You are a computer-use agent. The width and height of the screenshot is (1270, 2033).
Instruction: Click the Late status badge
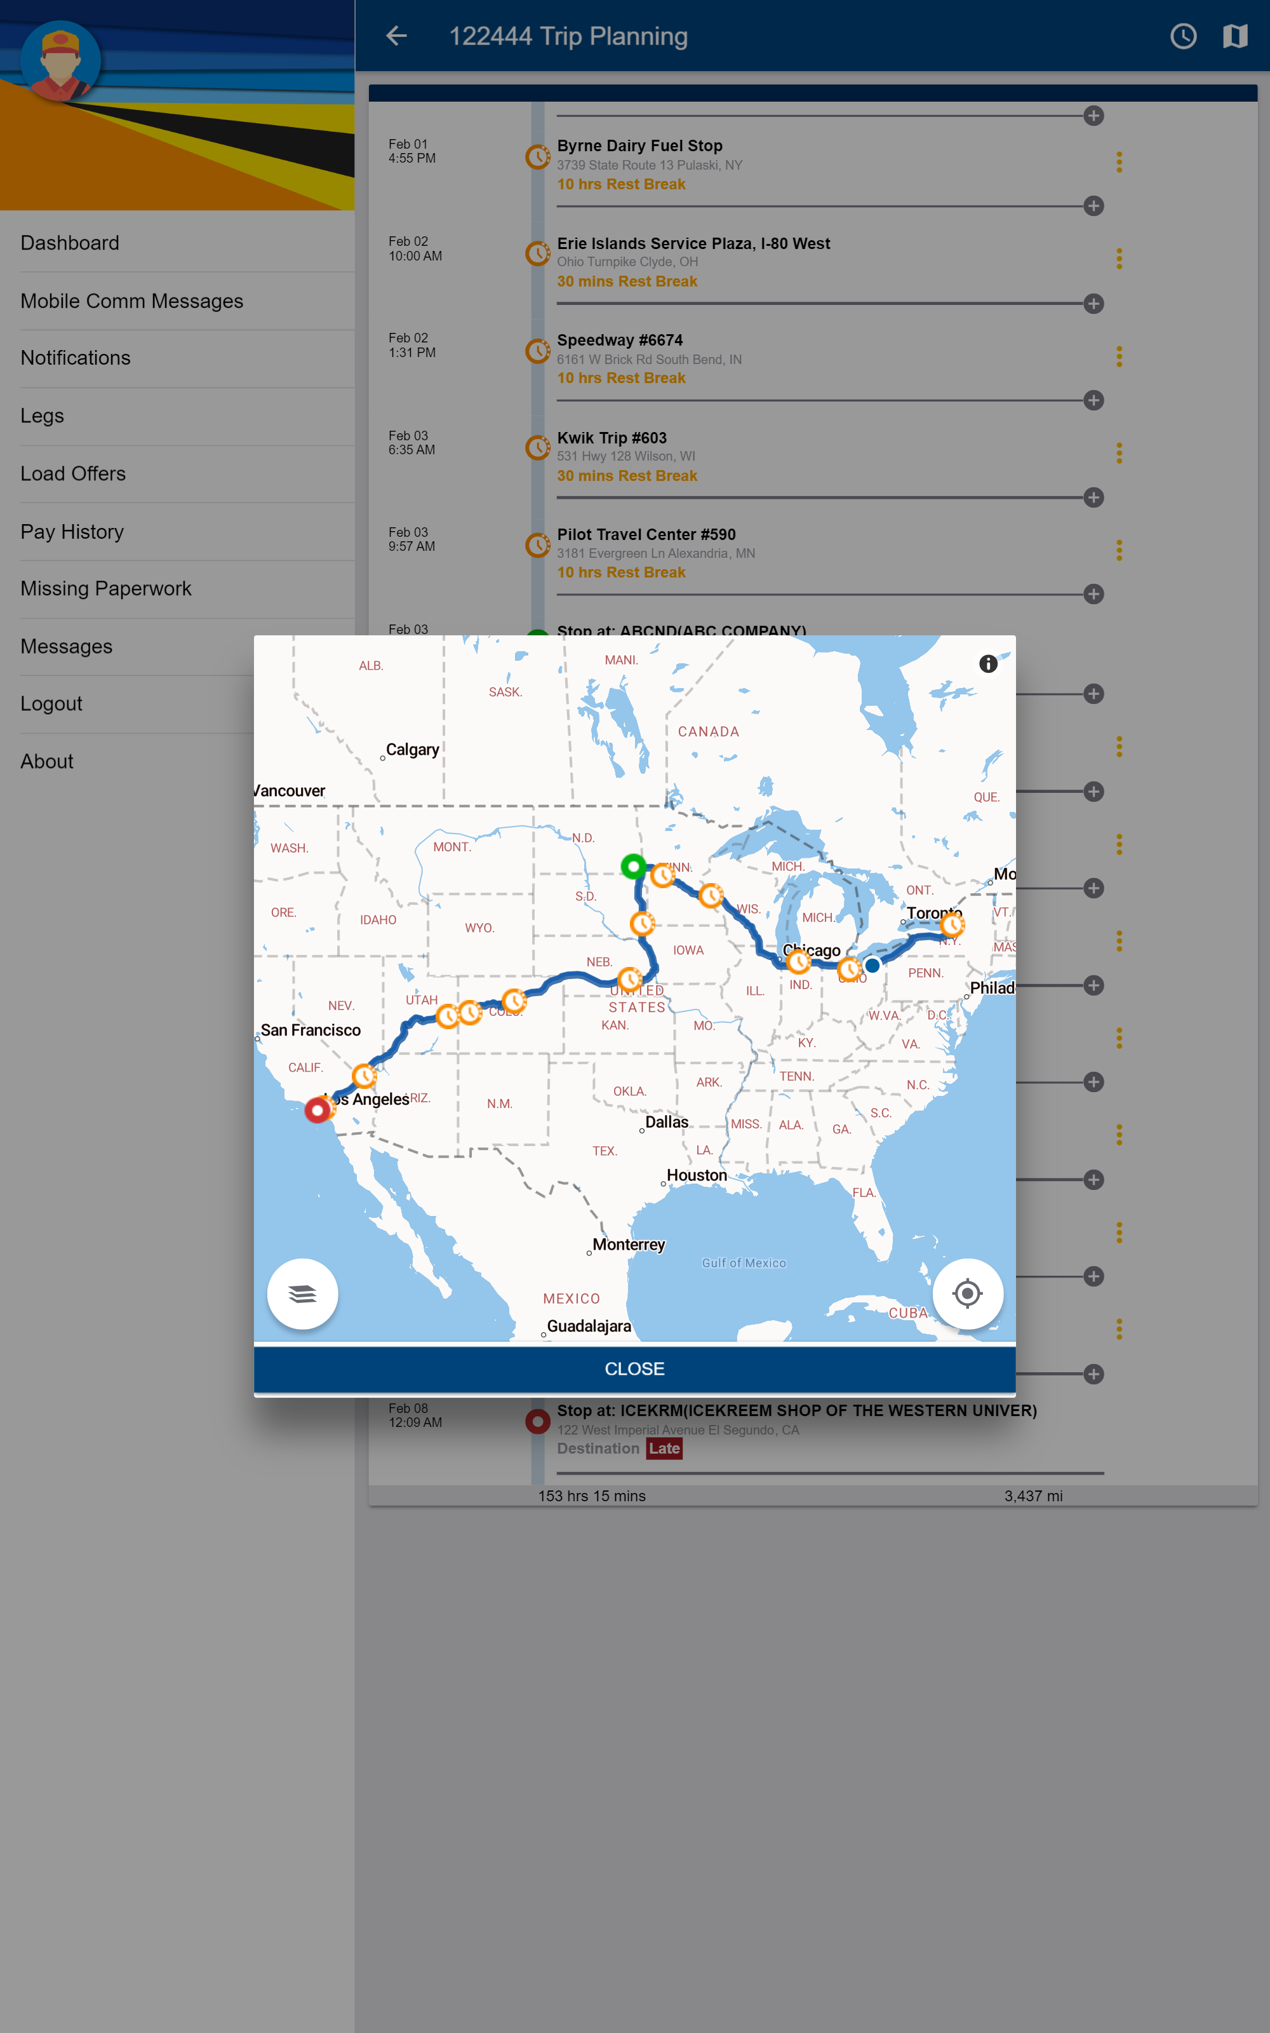point(664,1449)
